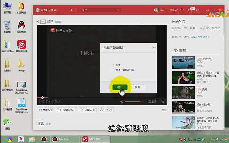
Task: Open the 11:52 medley video thumbnail
Action: coord(184,123)
